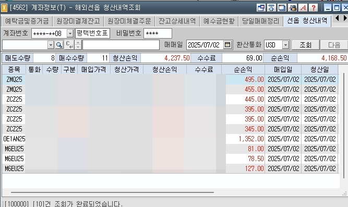The image size is (348, 207).
Task: Click the 다음 next button
Action: [334, 45]
